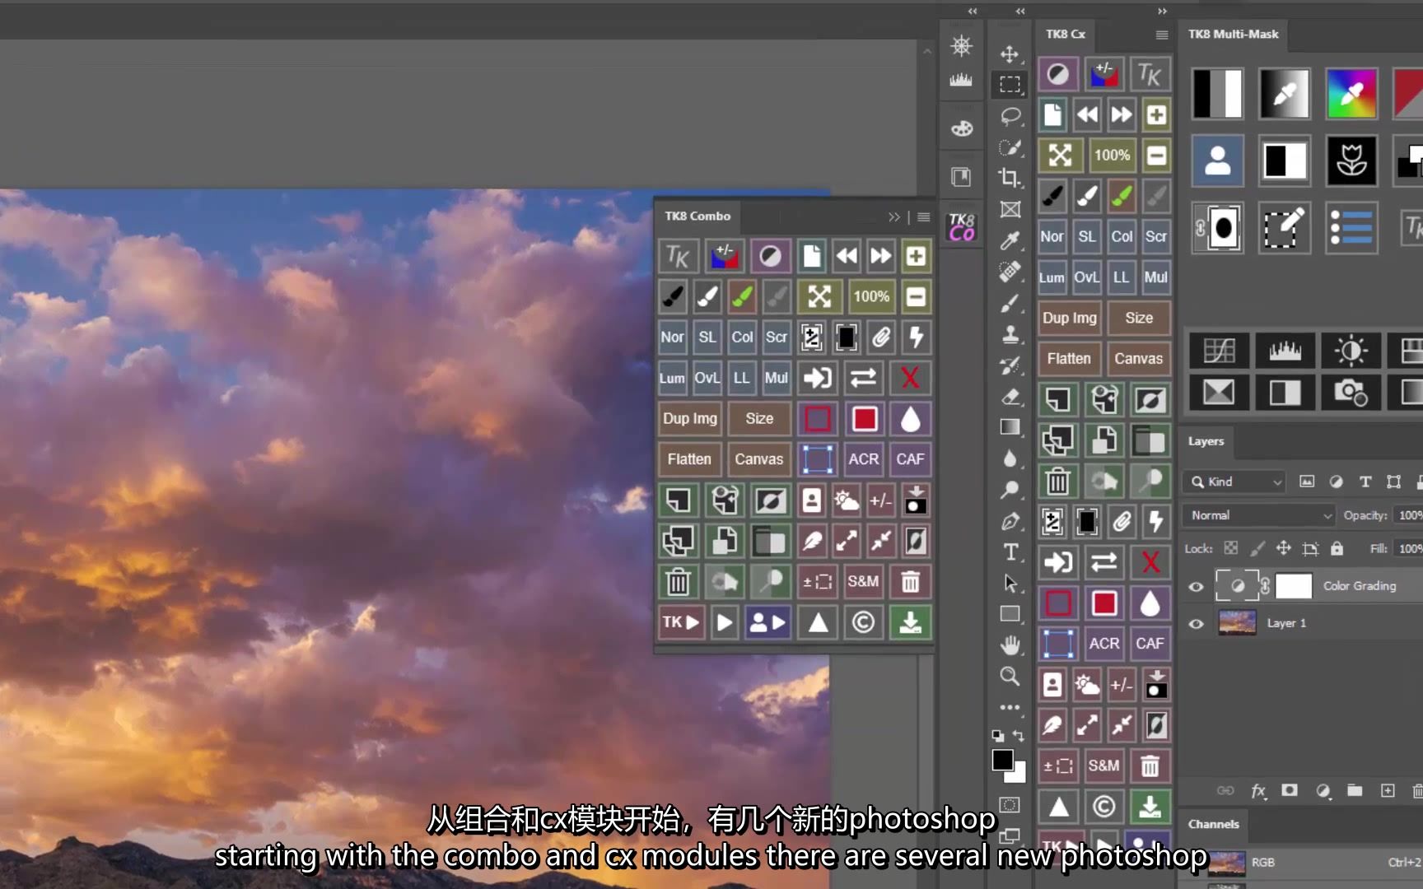Image resolution: width=1423 pixels, height=889 pixels.
Task: Collapse the tools column with double chevron
Action: click(1020, 12)
